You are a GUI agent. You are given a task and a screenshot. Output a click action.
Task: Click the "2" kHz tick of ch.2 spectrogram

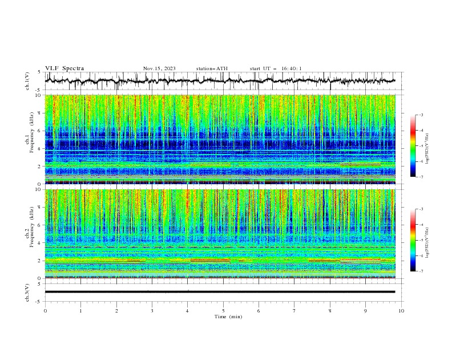(40, 261)
